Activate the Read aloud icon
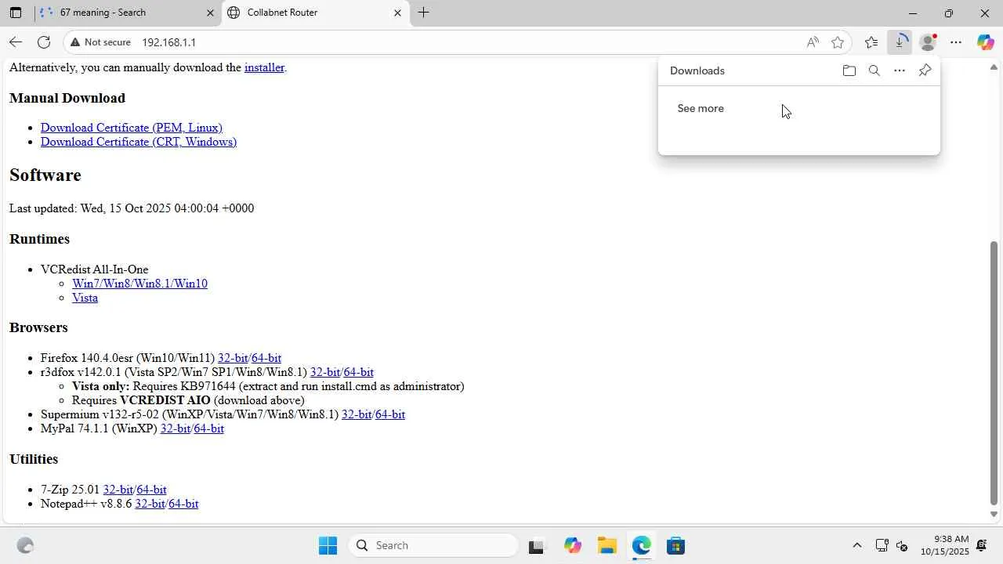This screenshot has height=564, width=1003. tap(813, 42)
